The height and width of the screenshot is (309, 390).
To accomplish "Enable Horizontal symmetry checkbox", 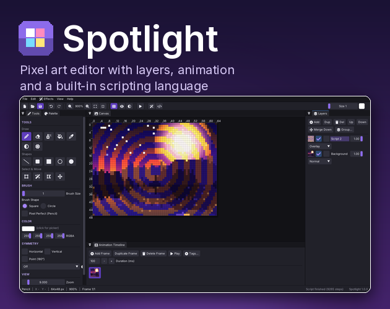I will pos(25,252).
